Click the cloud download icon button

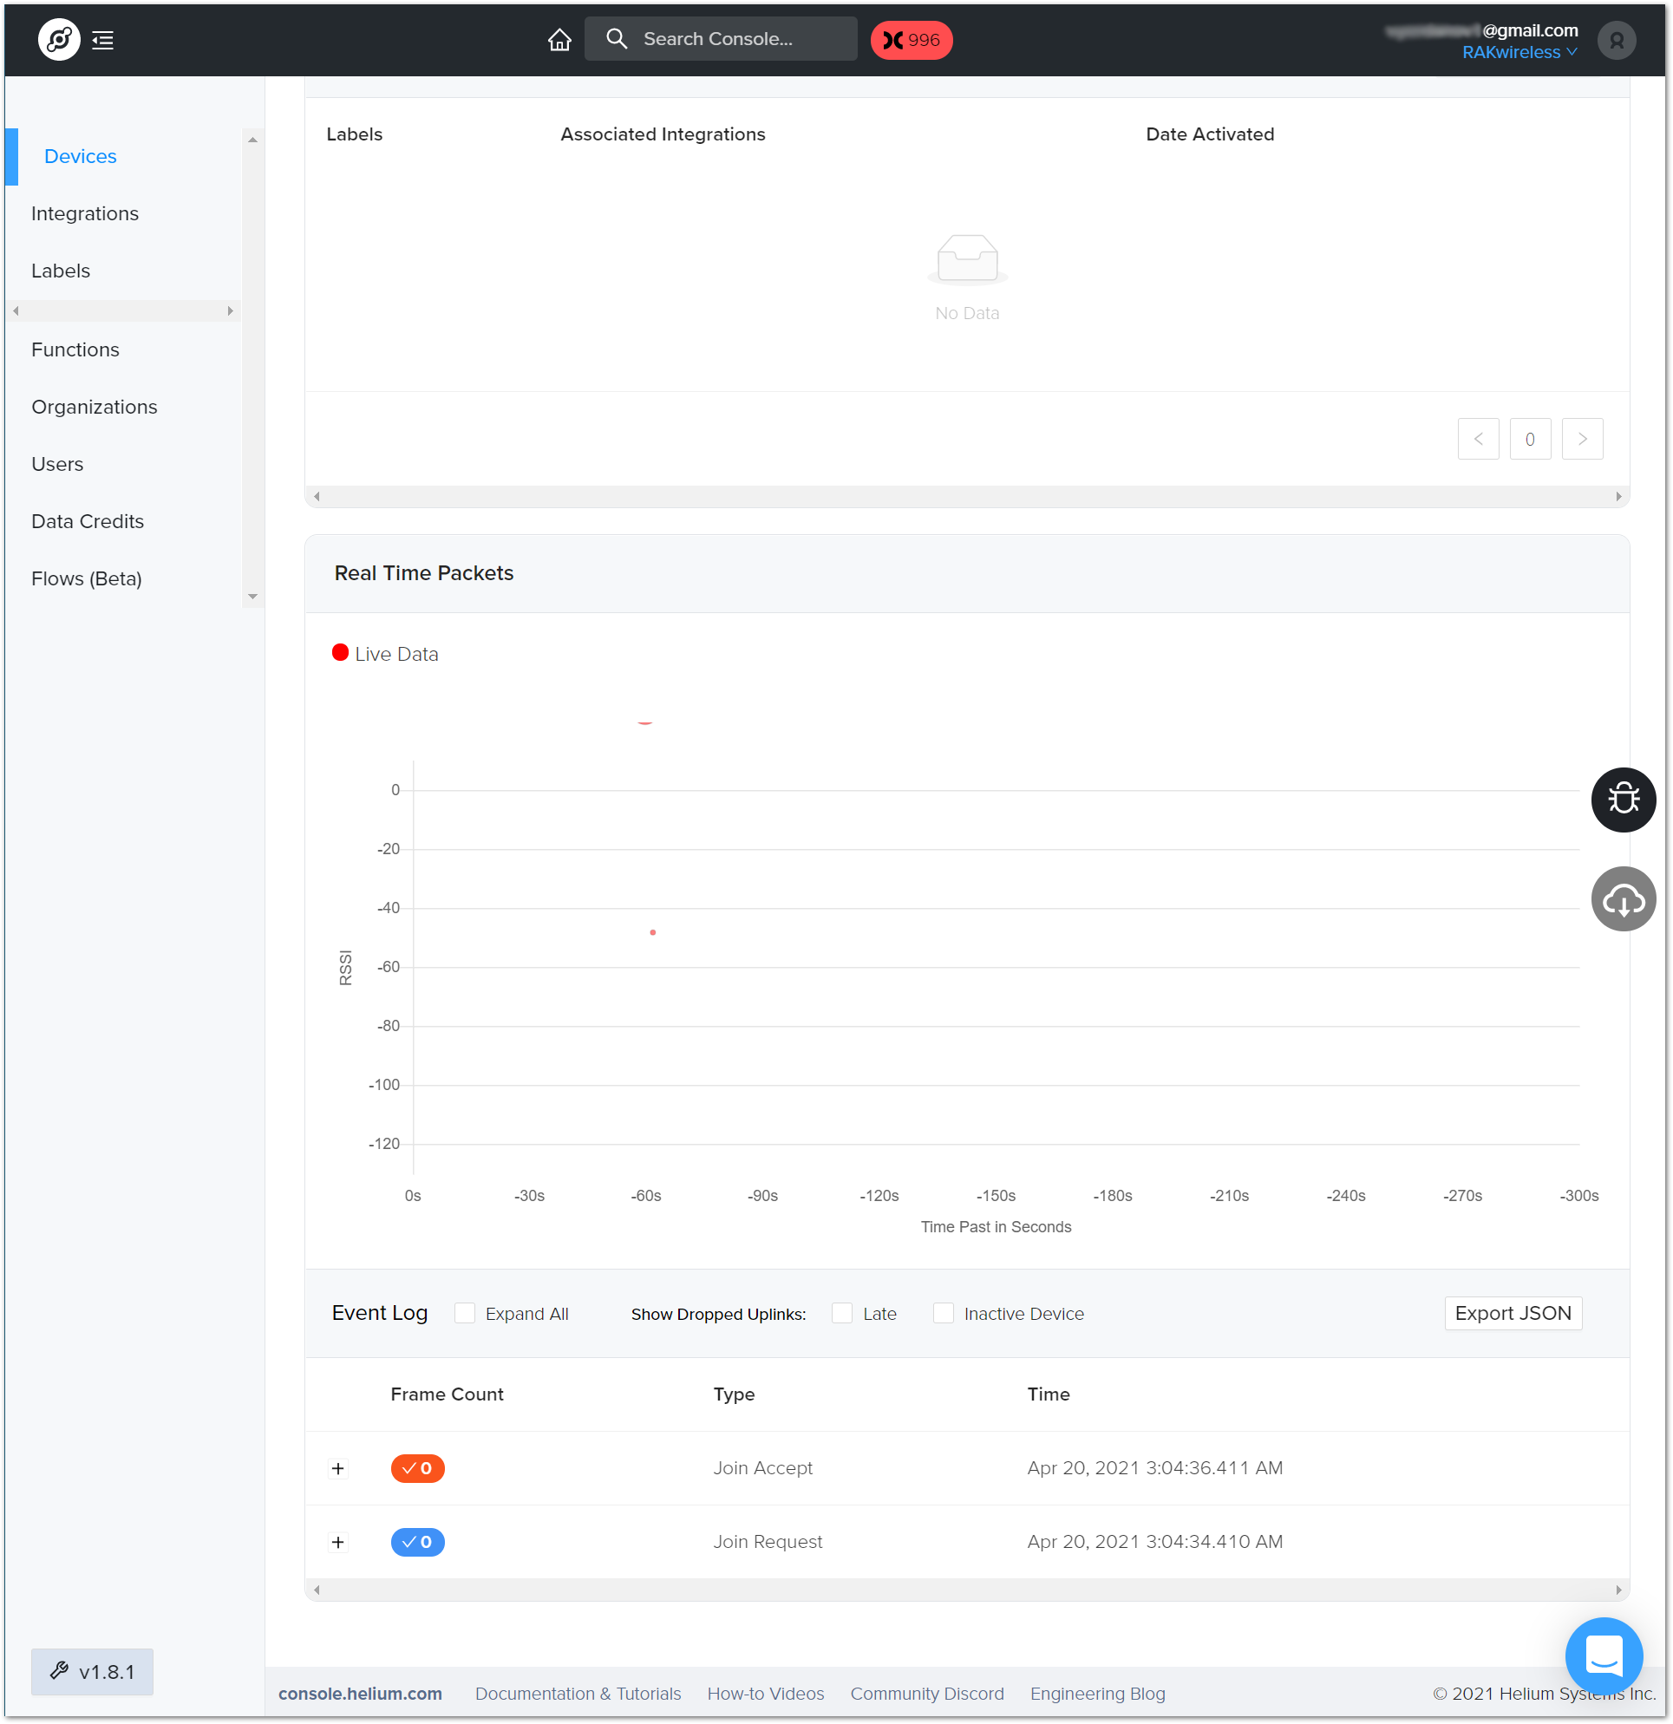(x=1623, y=899)
